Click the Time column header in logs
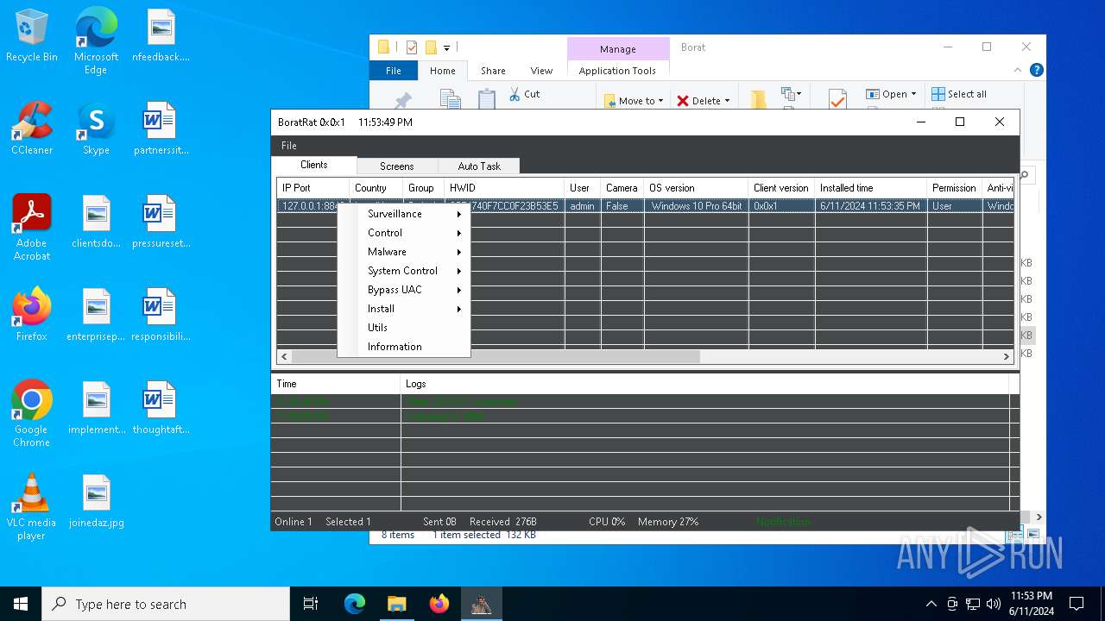1105x621 pixels. (336, 384)
